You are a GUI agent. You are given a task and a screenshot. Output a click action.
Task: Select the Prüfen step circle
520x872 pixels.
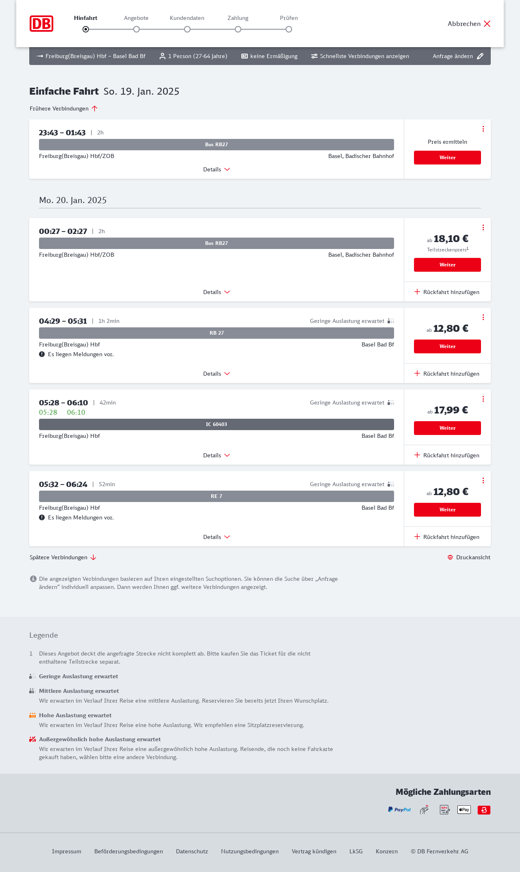[x=289, y=29]
